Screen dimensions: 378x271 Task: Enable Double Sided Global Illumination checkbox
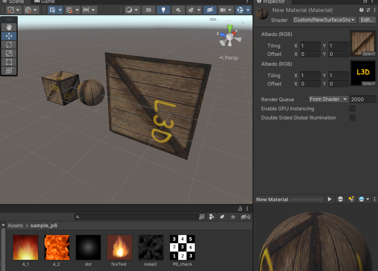(352, 118)
